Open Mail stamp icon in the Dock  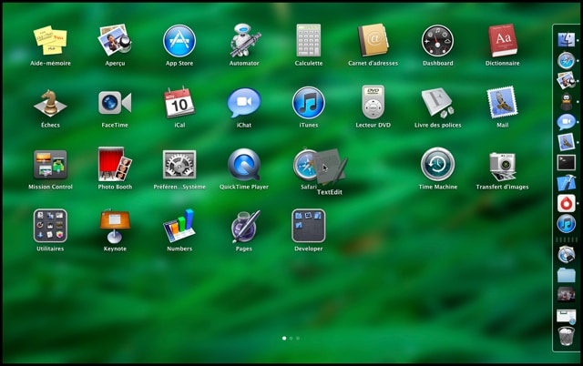click(x=567, y=142)
